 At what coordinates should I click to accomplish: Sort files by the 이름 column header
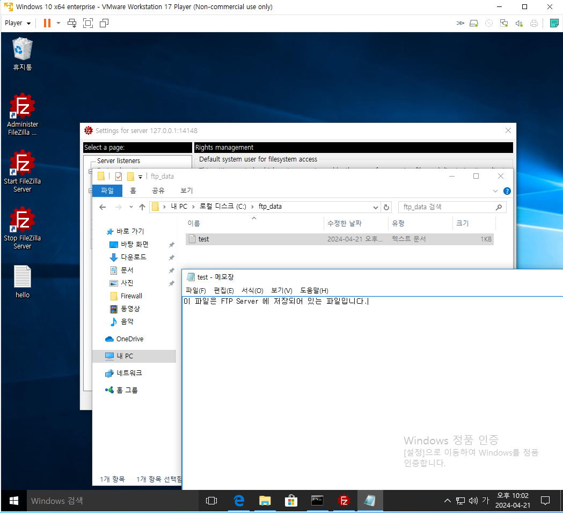click(254, 223)
